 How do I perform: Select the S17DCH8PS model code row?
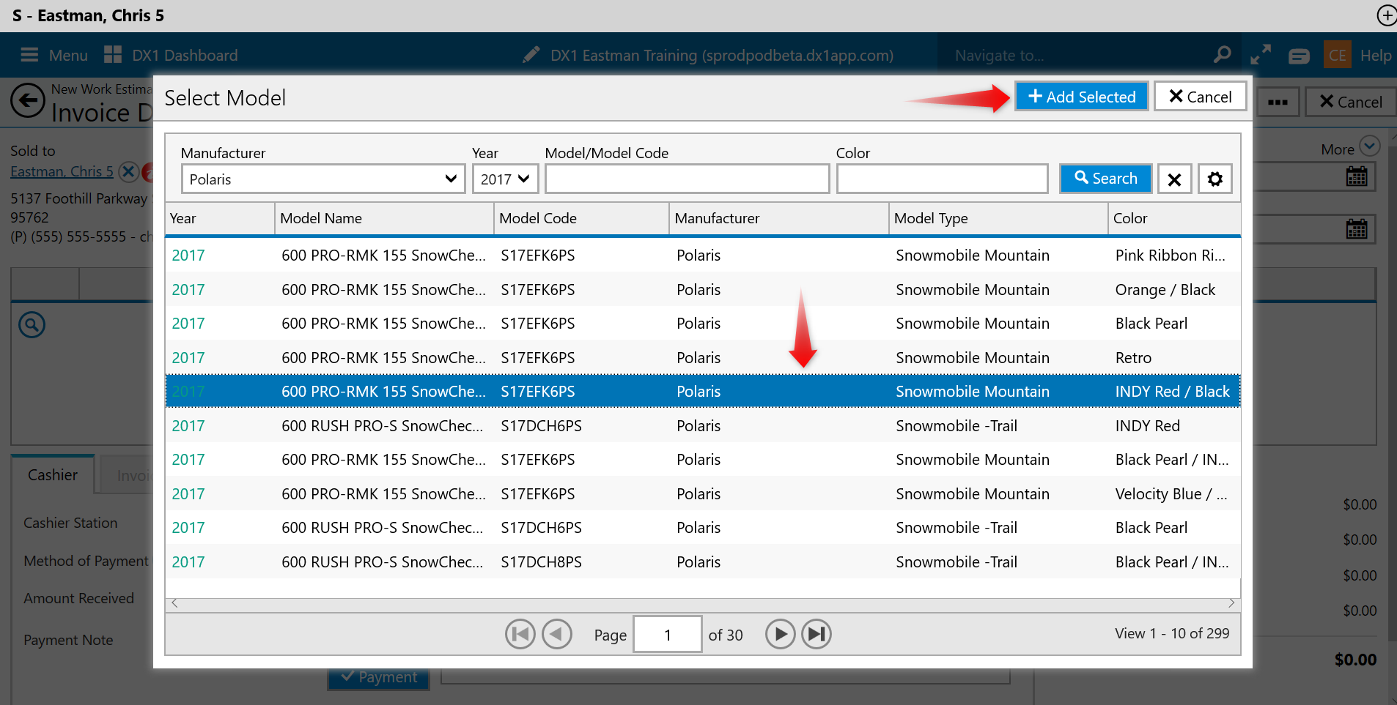(703, 562)
